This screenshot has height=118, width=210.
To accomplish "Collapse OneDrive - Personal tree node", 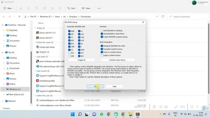I will tap(3, 25).
